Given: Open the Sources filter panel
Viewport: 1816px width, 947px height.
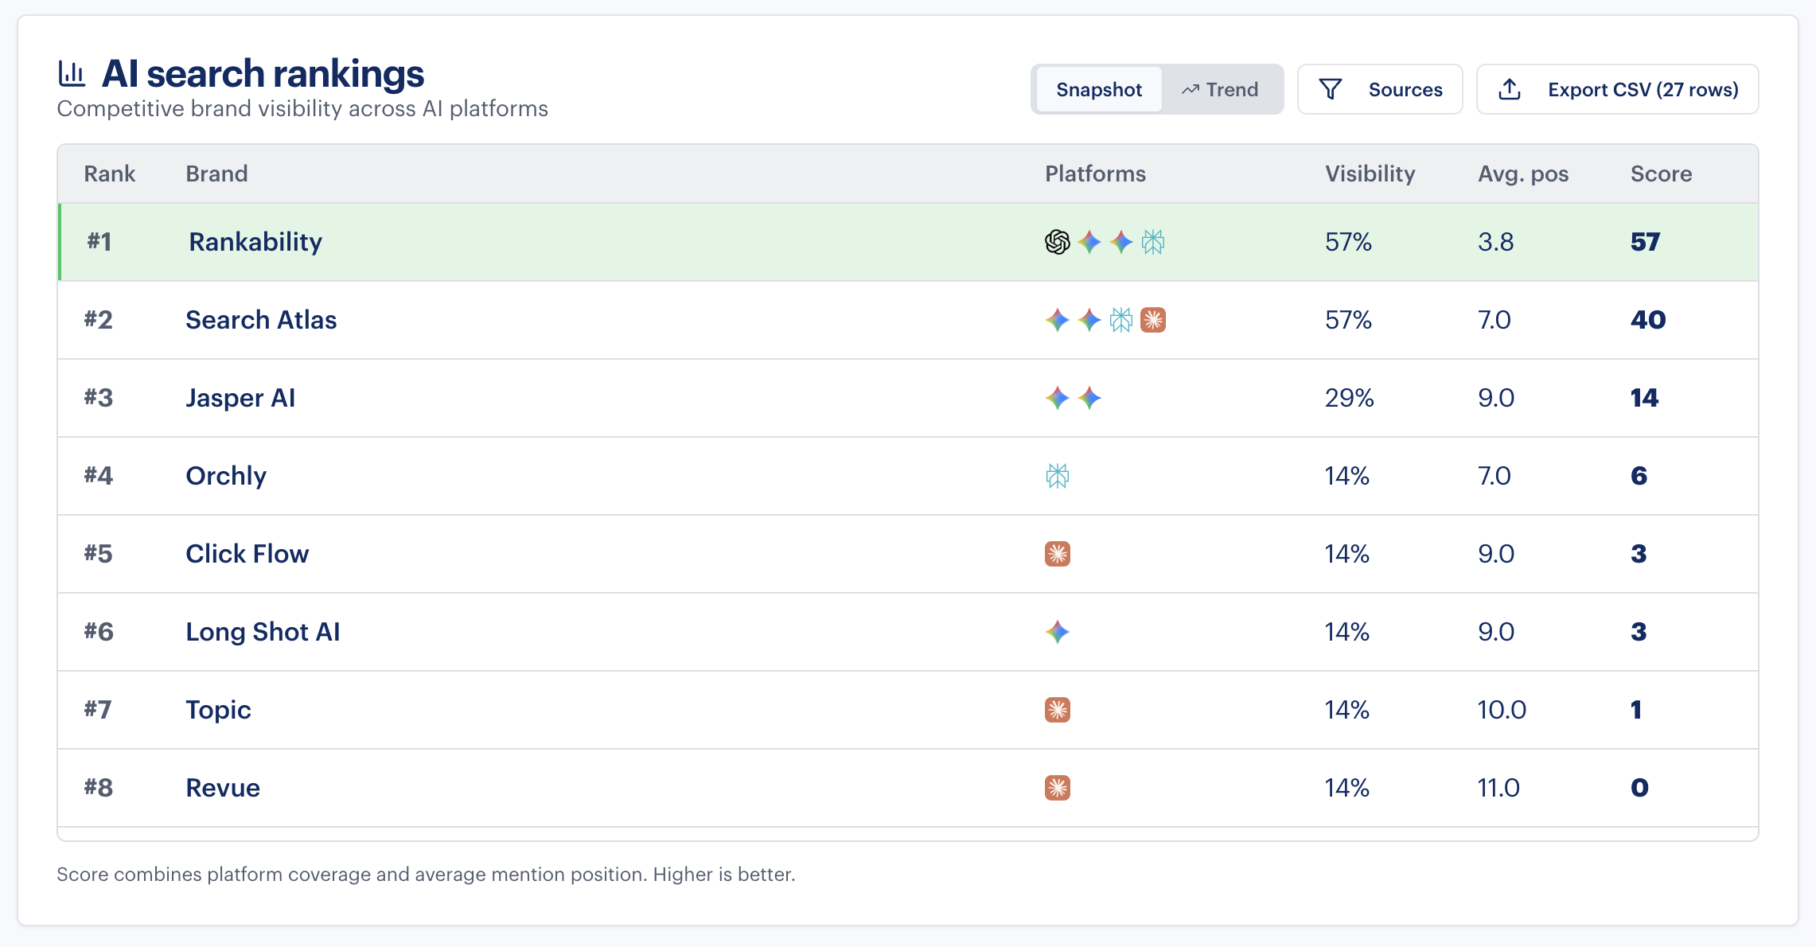Looking at the screenshot, I should 1381,89.
